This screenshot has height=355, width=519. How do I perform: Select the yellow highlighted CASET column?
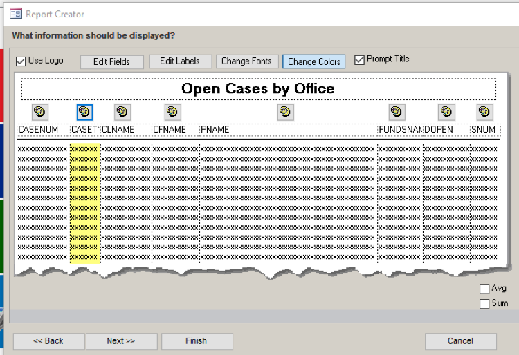point(84,200)
